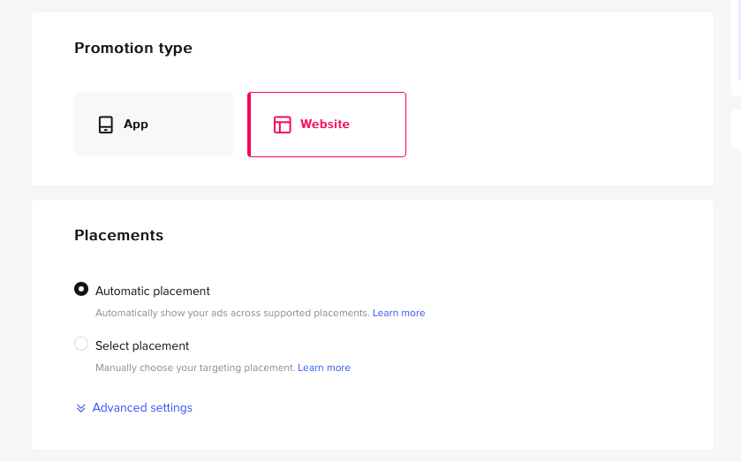Open Learn more link for manual placement
The height and width of the screenshot is (462, 741).
click(x=324, y=367)
